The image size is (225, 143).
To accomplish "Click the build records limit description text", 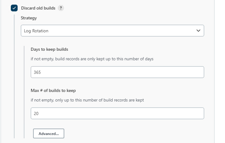I will coord(87,100).
